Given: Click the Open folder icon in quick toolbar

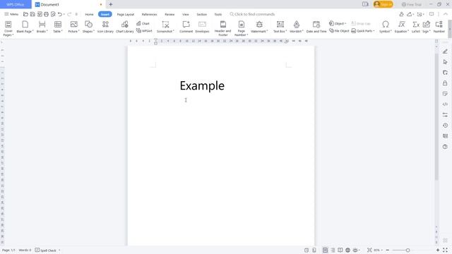Looking at the screenshot, I should 25,14.
